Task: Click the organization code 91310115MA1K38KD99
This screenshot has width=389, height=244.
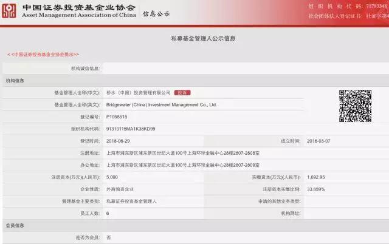Action: pyautogui.click(x=131, y=129)
